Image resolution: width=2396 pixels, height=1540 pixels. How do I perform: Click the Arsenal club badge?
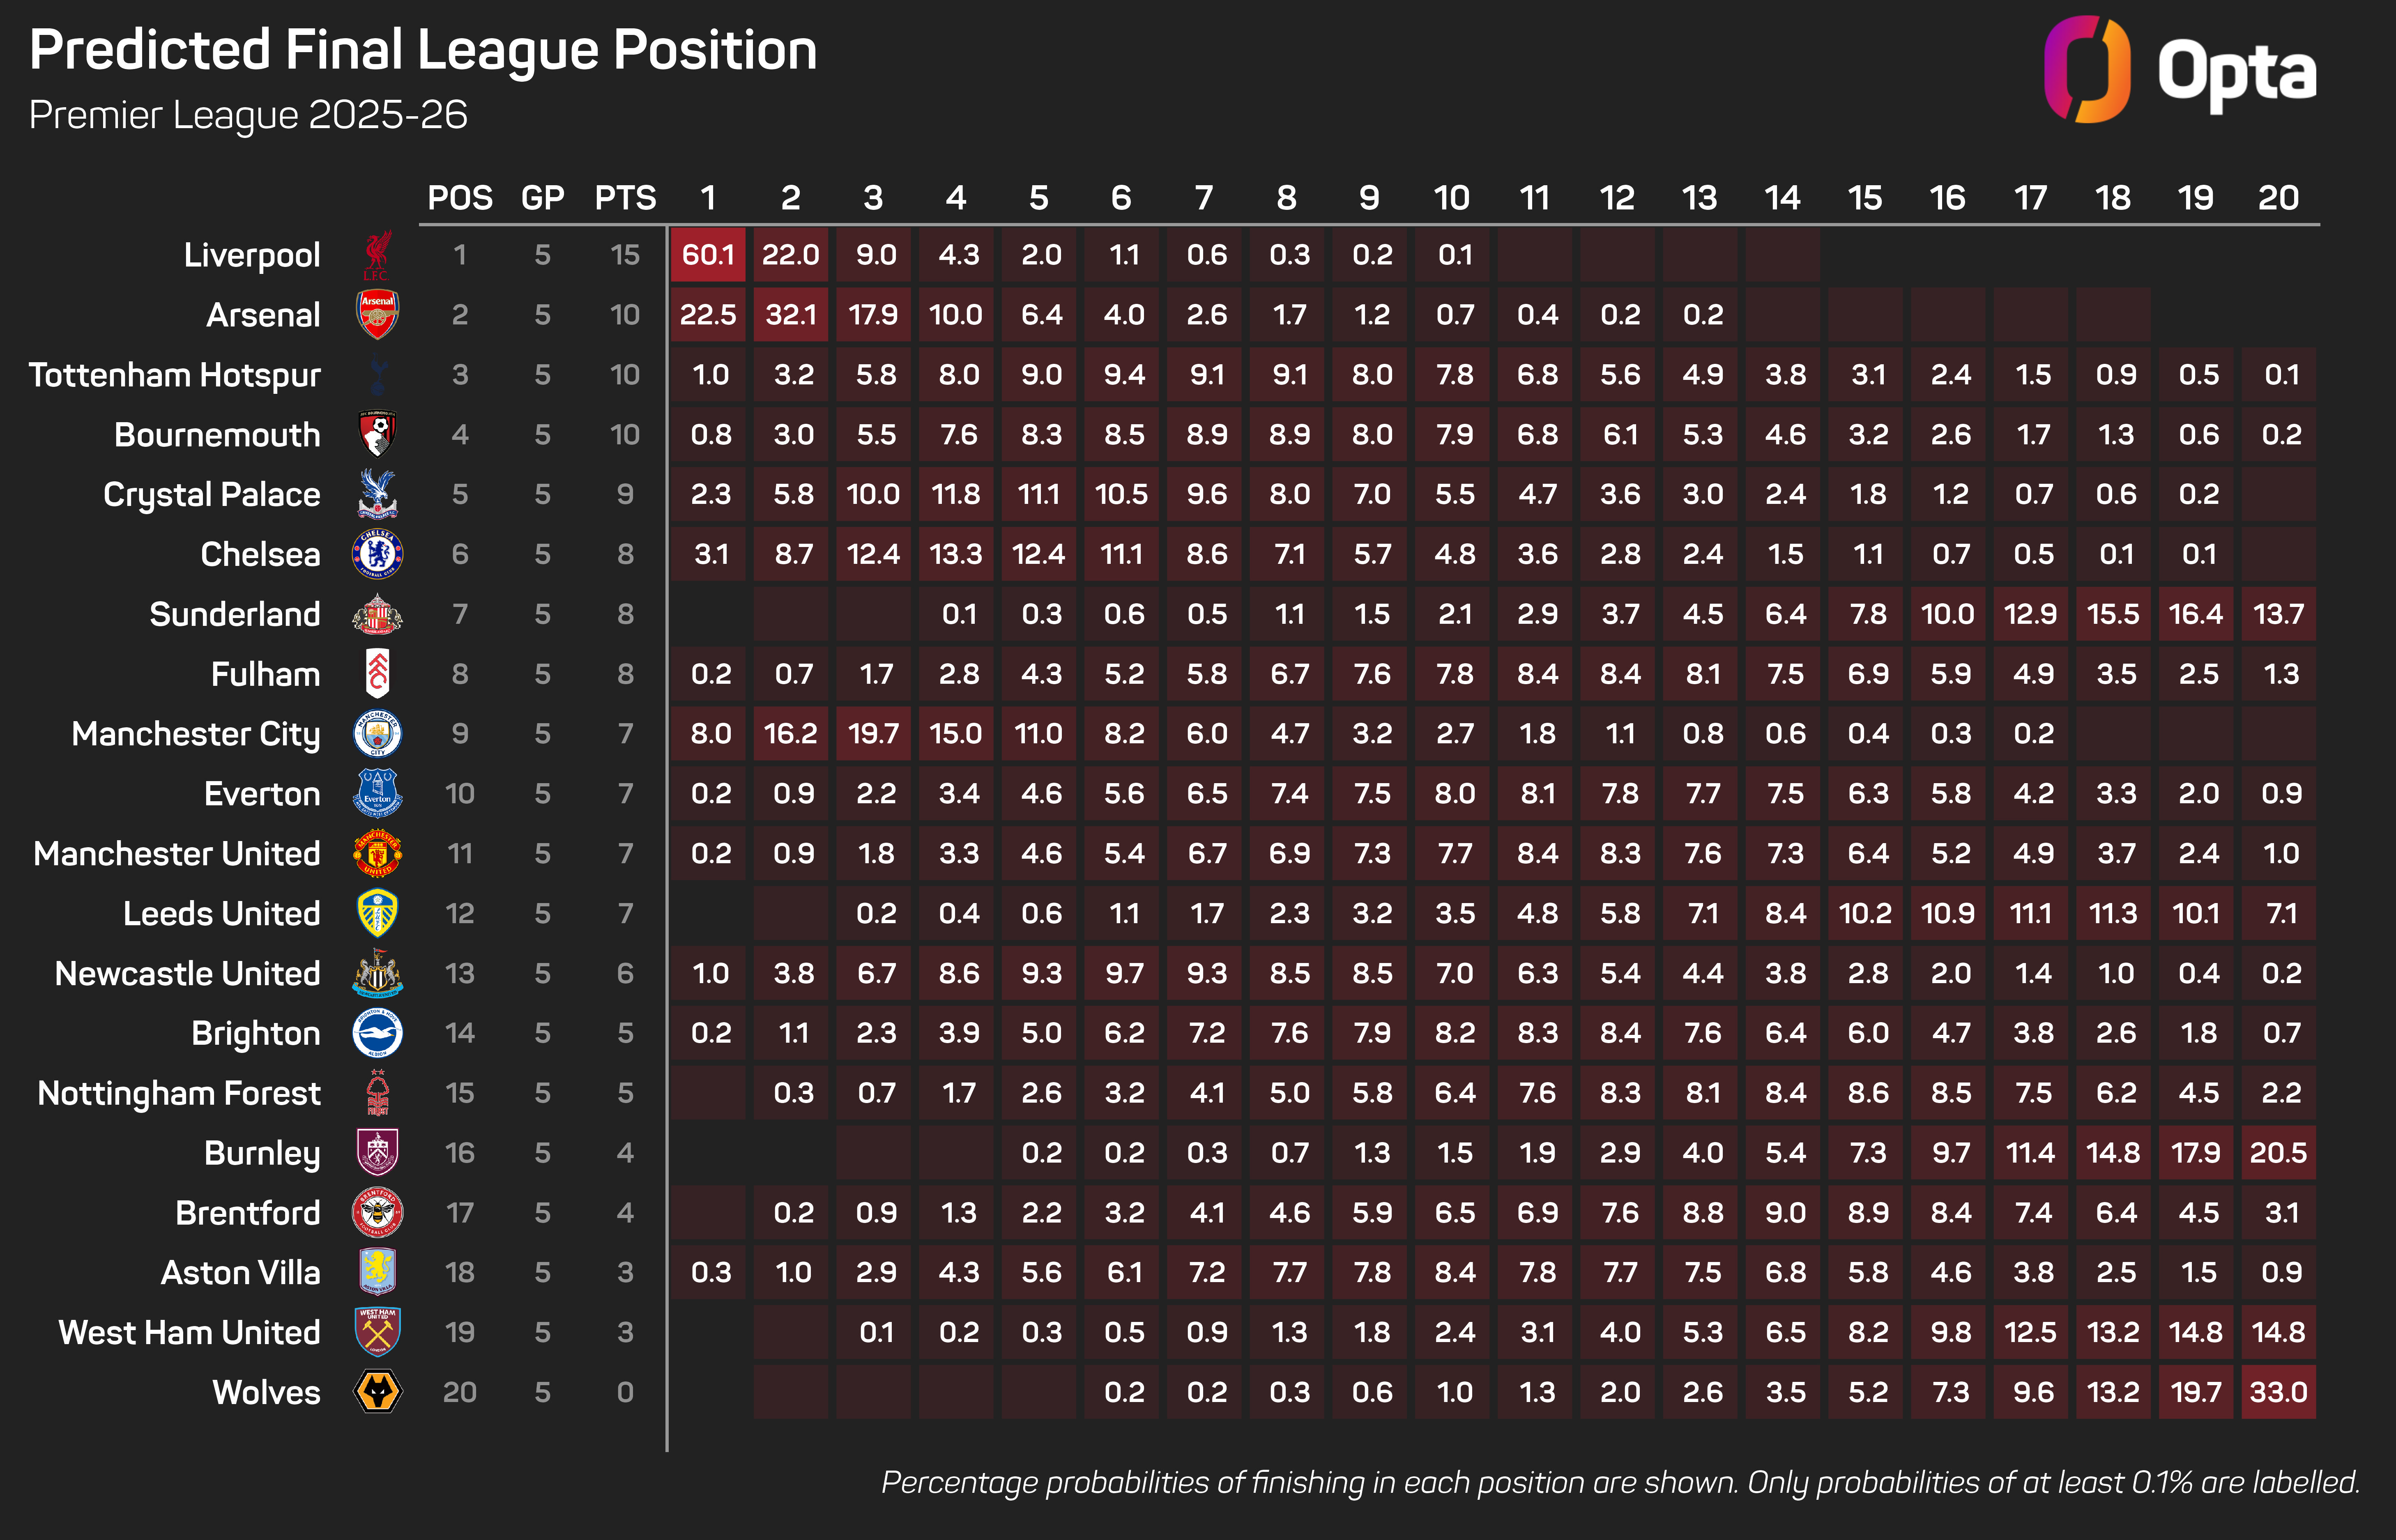tap(377, 315)
